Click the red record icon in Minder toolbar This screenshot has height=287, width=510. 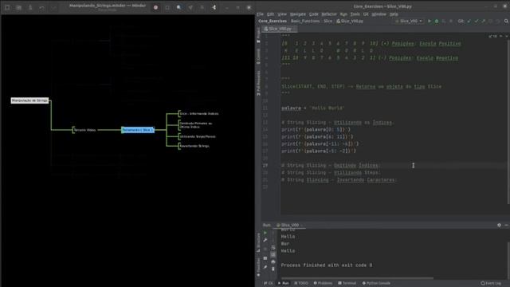pyautogui.click(x=155, y=7)
